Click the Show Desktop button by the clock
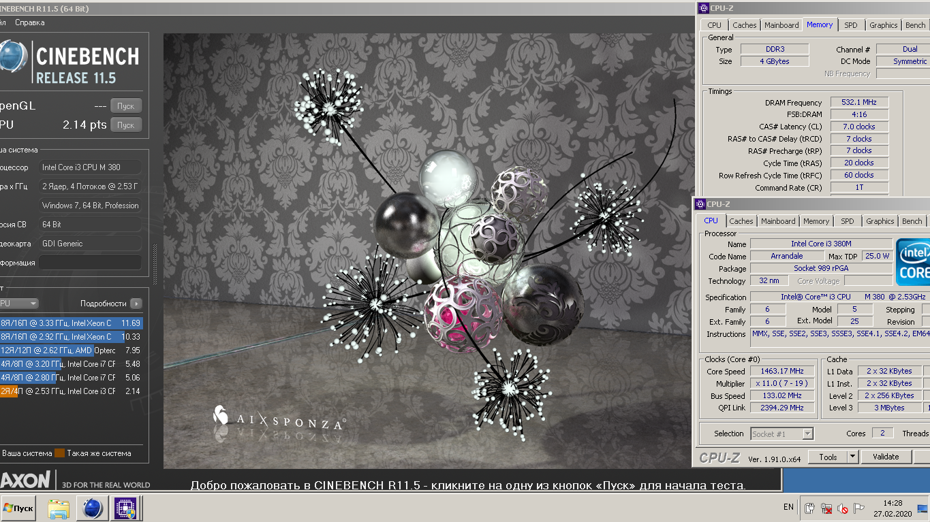 (x=923, y=508)
